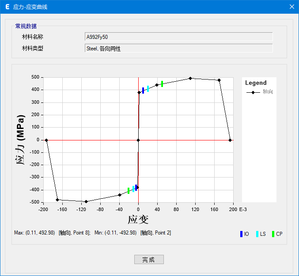This screenshot has width=299, height=276.
Task: Select the leftmost zero-stress data point
Action: [46, 140]
